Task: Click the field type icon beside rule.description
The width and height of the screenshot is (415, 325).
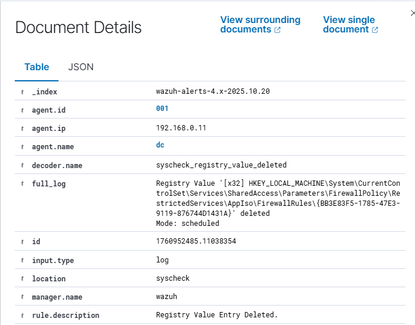Action: [x=22, y=316]
